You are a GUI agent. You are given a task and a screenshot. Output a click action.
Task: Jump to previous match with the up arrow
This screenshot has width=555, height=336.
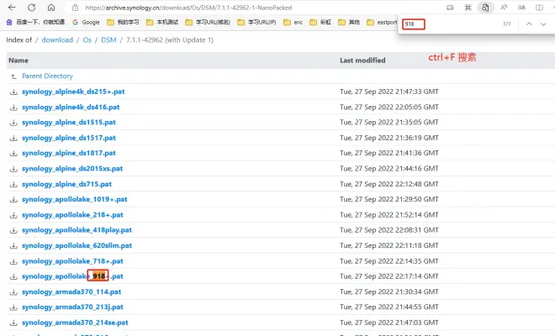tap(529, 24)
